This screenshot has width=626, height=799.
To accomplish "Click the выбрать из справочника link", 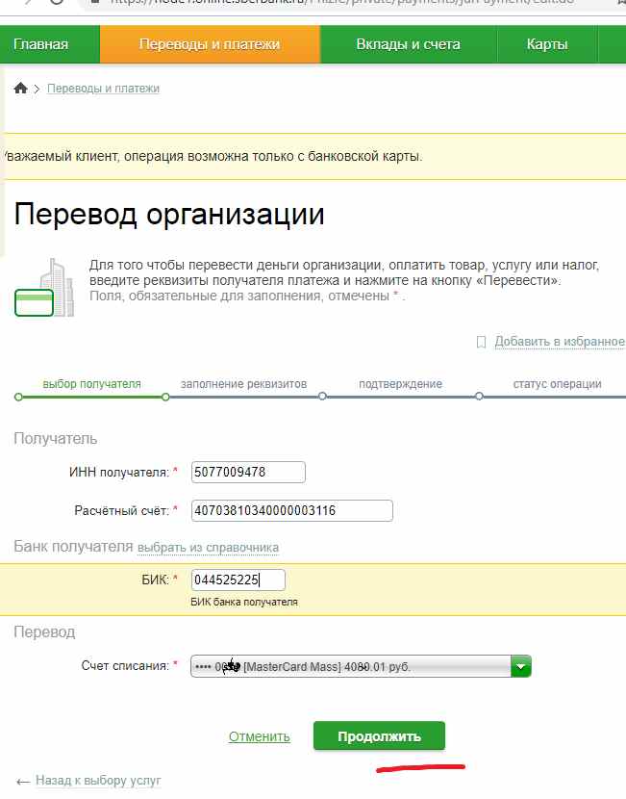I will 208,548.
